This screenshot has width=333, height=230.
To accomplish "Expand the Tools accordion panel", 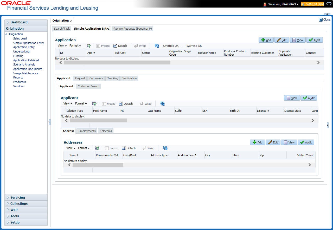I will pyautogui.click(x=26, y=216).
